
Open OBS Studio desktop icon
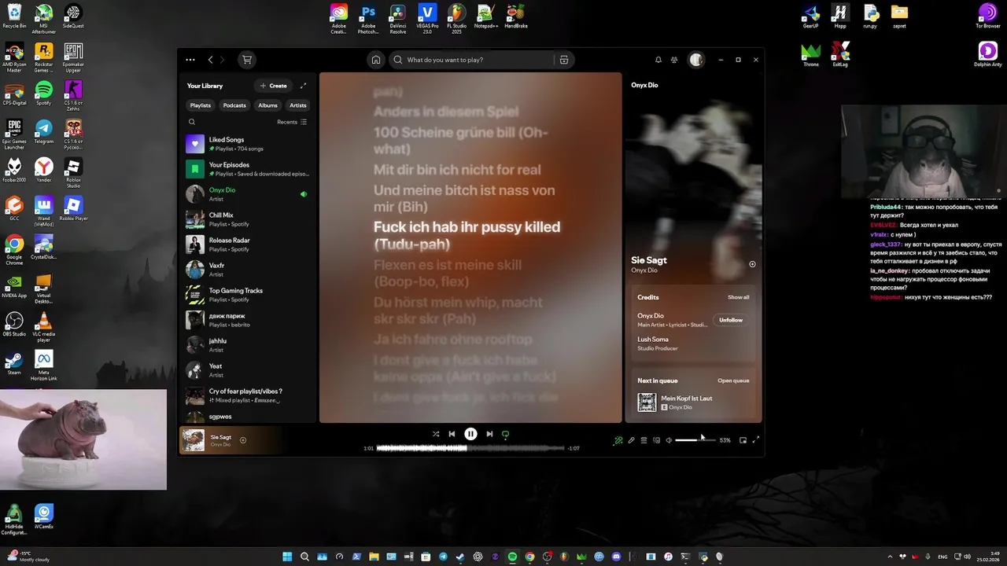(x=14, y=324)
